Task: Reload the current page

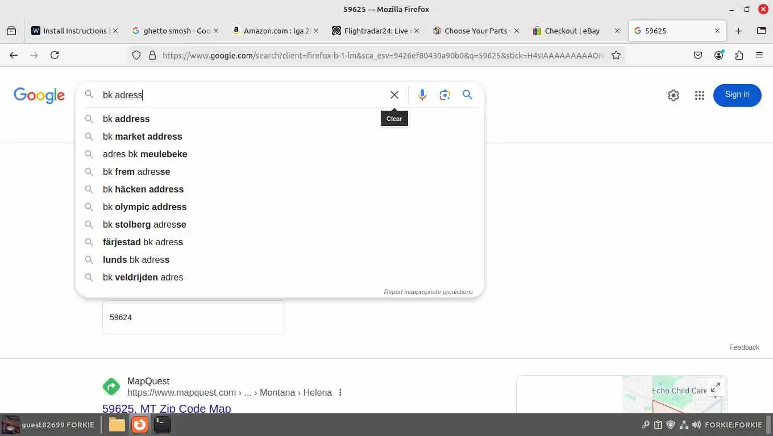Action: [55, 55]
